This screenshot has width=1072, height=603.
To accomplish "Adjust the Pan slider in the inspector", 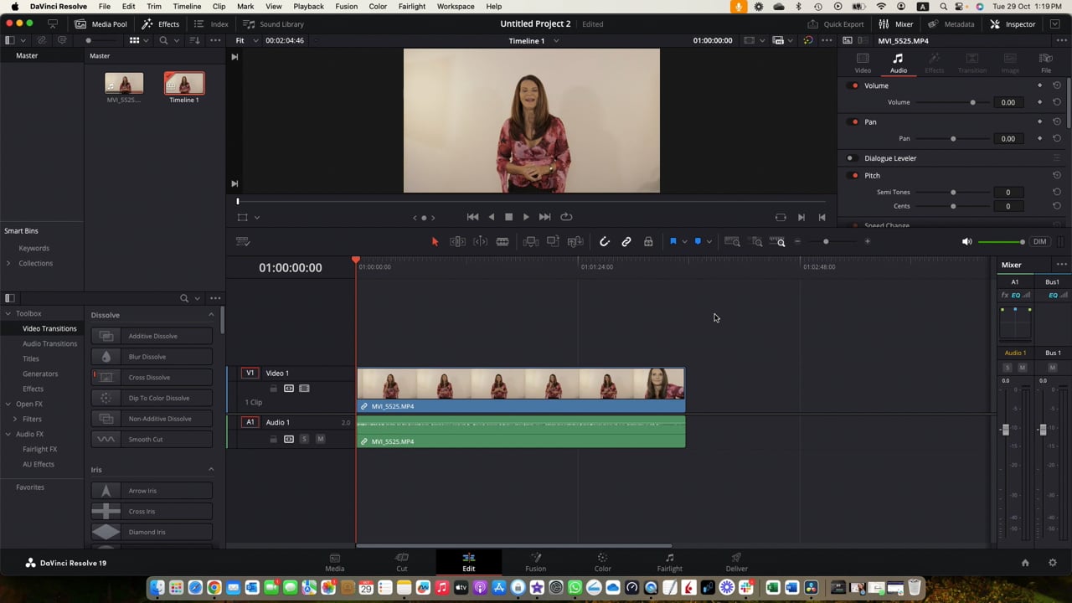I will tap(953, 138).
